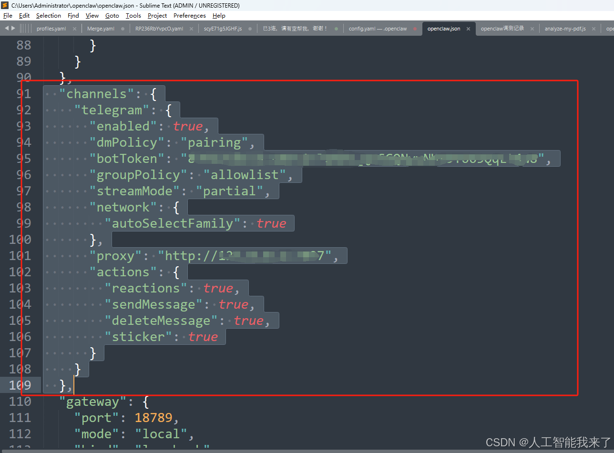Switch to the scyE71g5JGHF.js tab

coord(223,29)
